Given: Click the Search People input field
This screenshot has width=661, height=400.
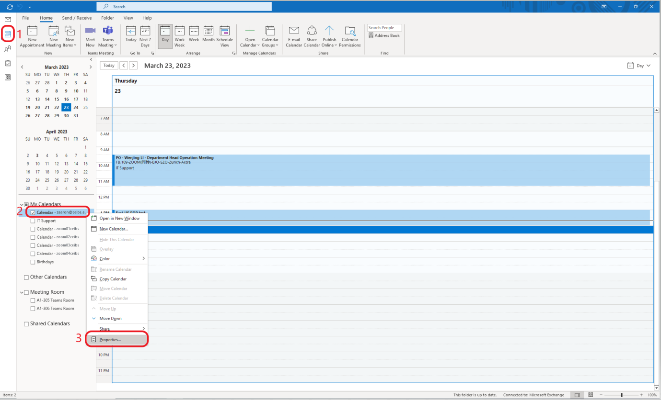Looking at the screenshot, I should (384, 28).
